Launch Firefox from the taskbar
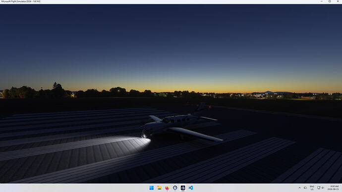Image resolution: width=342 pixels, height=192 pixels. click(167, 188)
